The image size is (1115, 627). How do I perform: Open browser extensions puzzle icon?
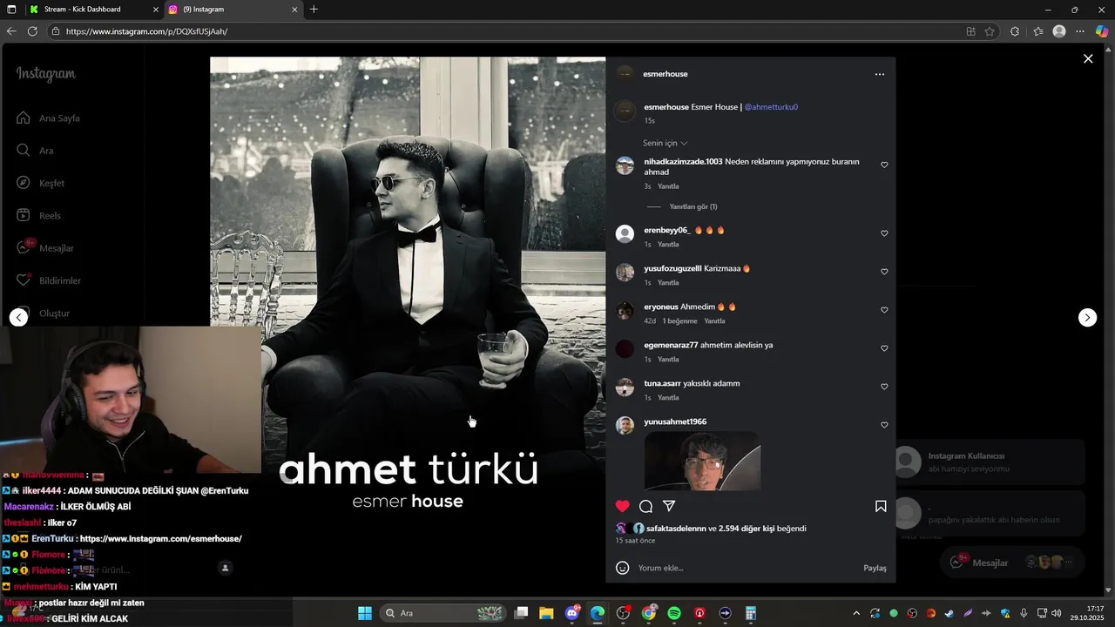point(1015,31)
